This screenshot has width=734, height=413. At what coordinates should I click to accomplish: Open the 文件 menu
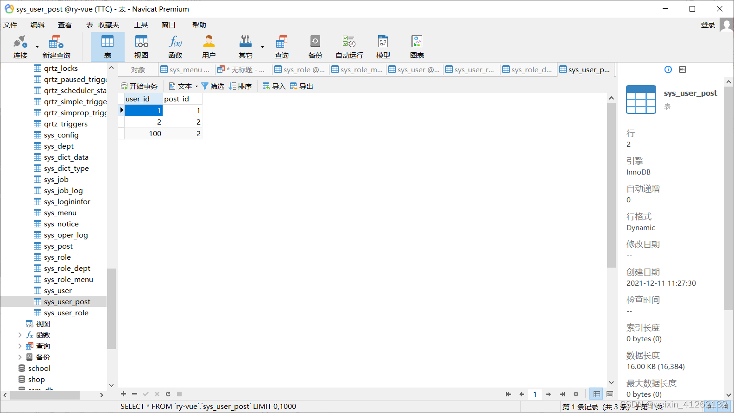[x=10, y=25]
